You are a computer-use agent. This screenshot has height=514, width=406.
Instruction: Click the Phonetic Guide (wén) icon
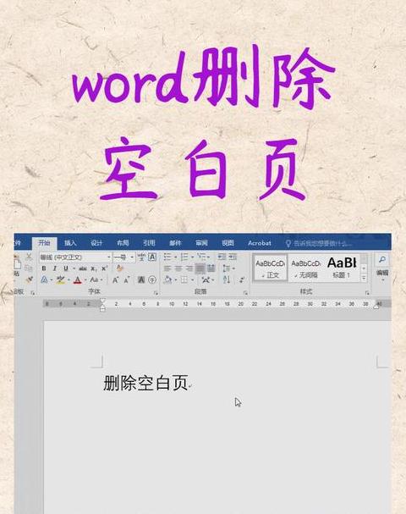(141, 257)
